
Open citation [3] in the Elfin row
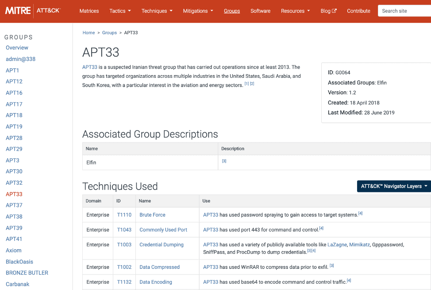click(224, 161)
